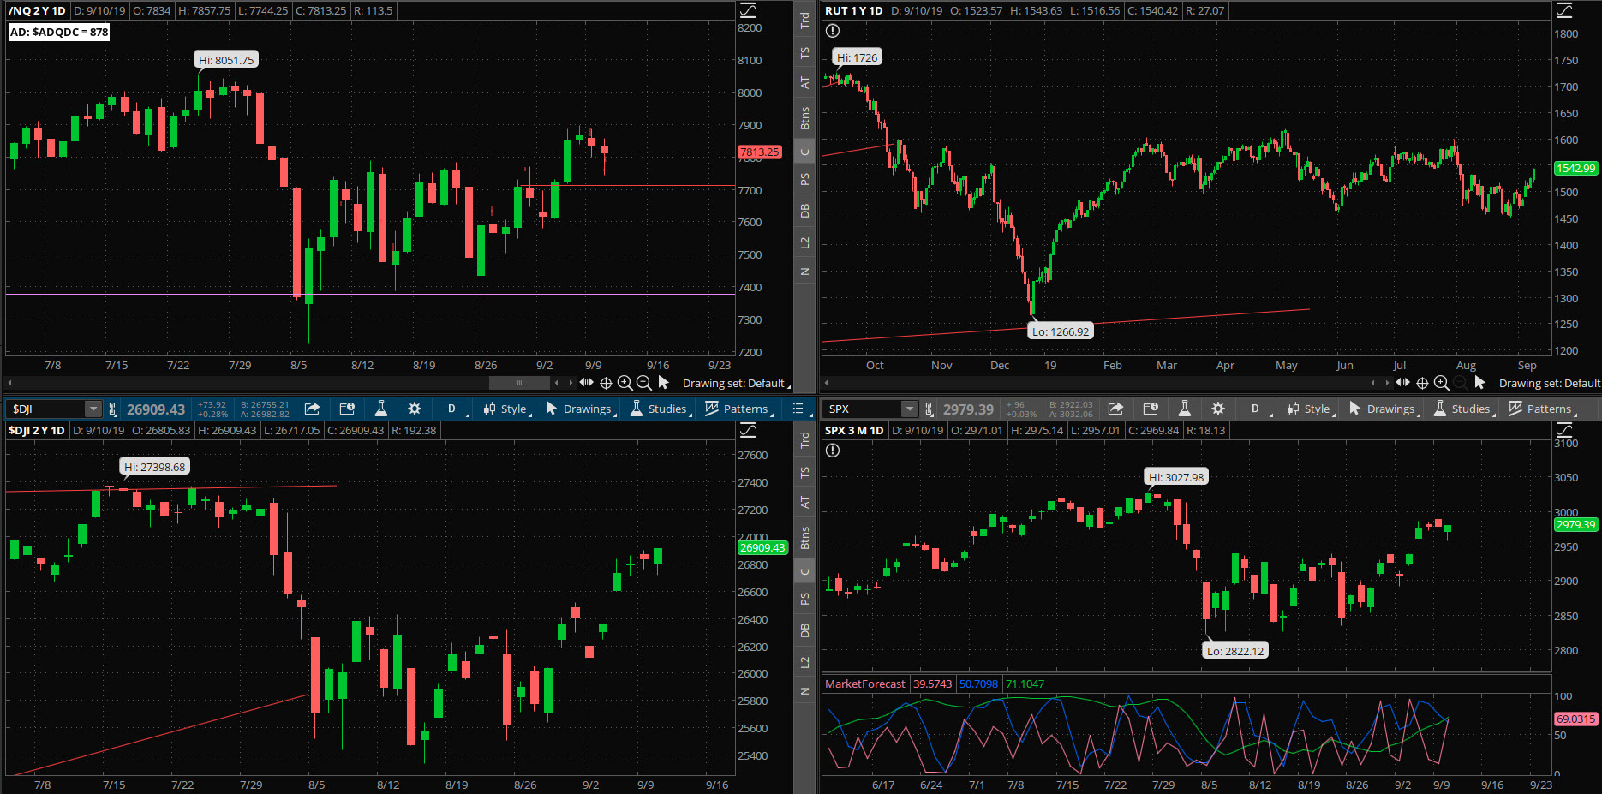Expand Drawing set: Default below RUT chart
Viewport: 1602px width, 794px height.
[x=1550, y=383]
